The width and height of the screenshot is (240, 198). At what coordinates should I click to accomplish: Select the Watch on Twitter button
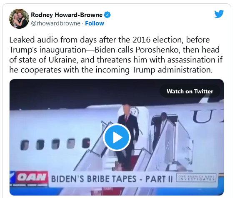point(190,91)
